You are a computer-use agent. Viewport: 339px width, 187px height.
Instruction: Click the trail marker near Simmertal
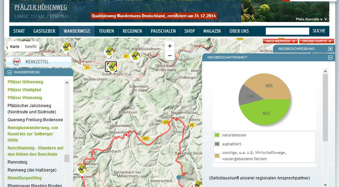[x=66, y=46]
